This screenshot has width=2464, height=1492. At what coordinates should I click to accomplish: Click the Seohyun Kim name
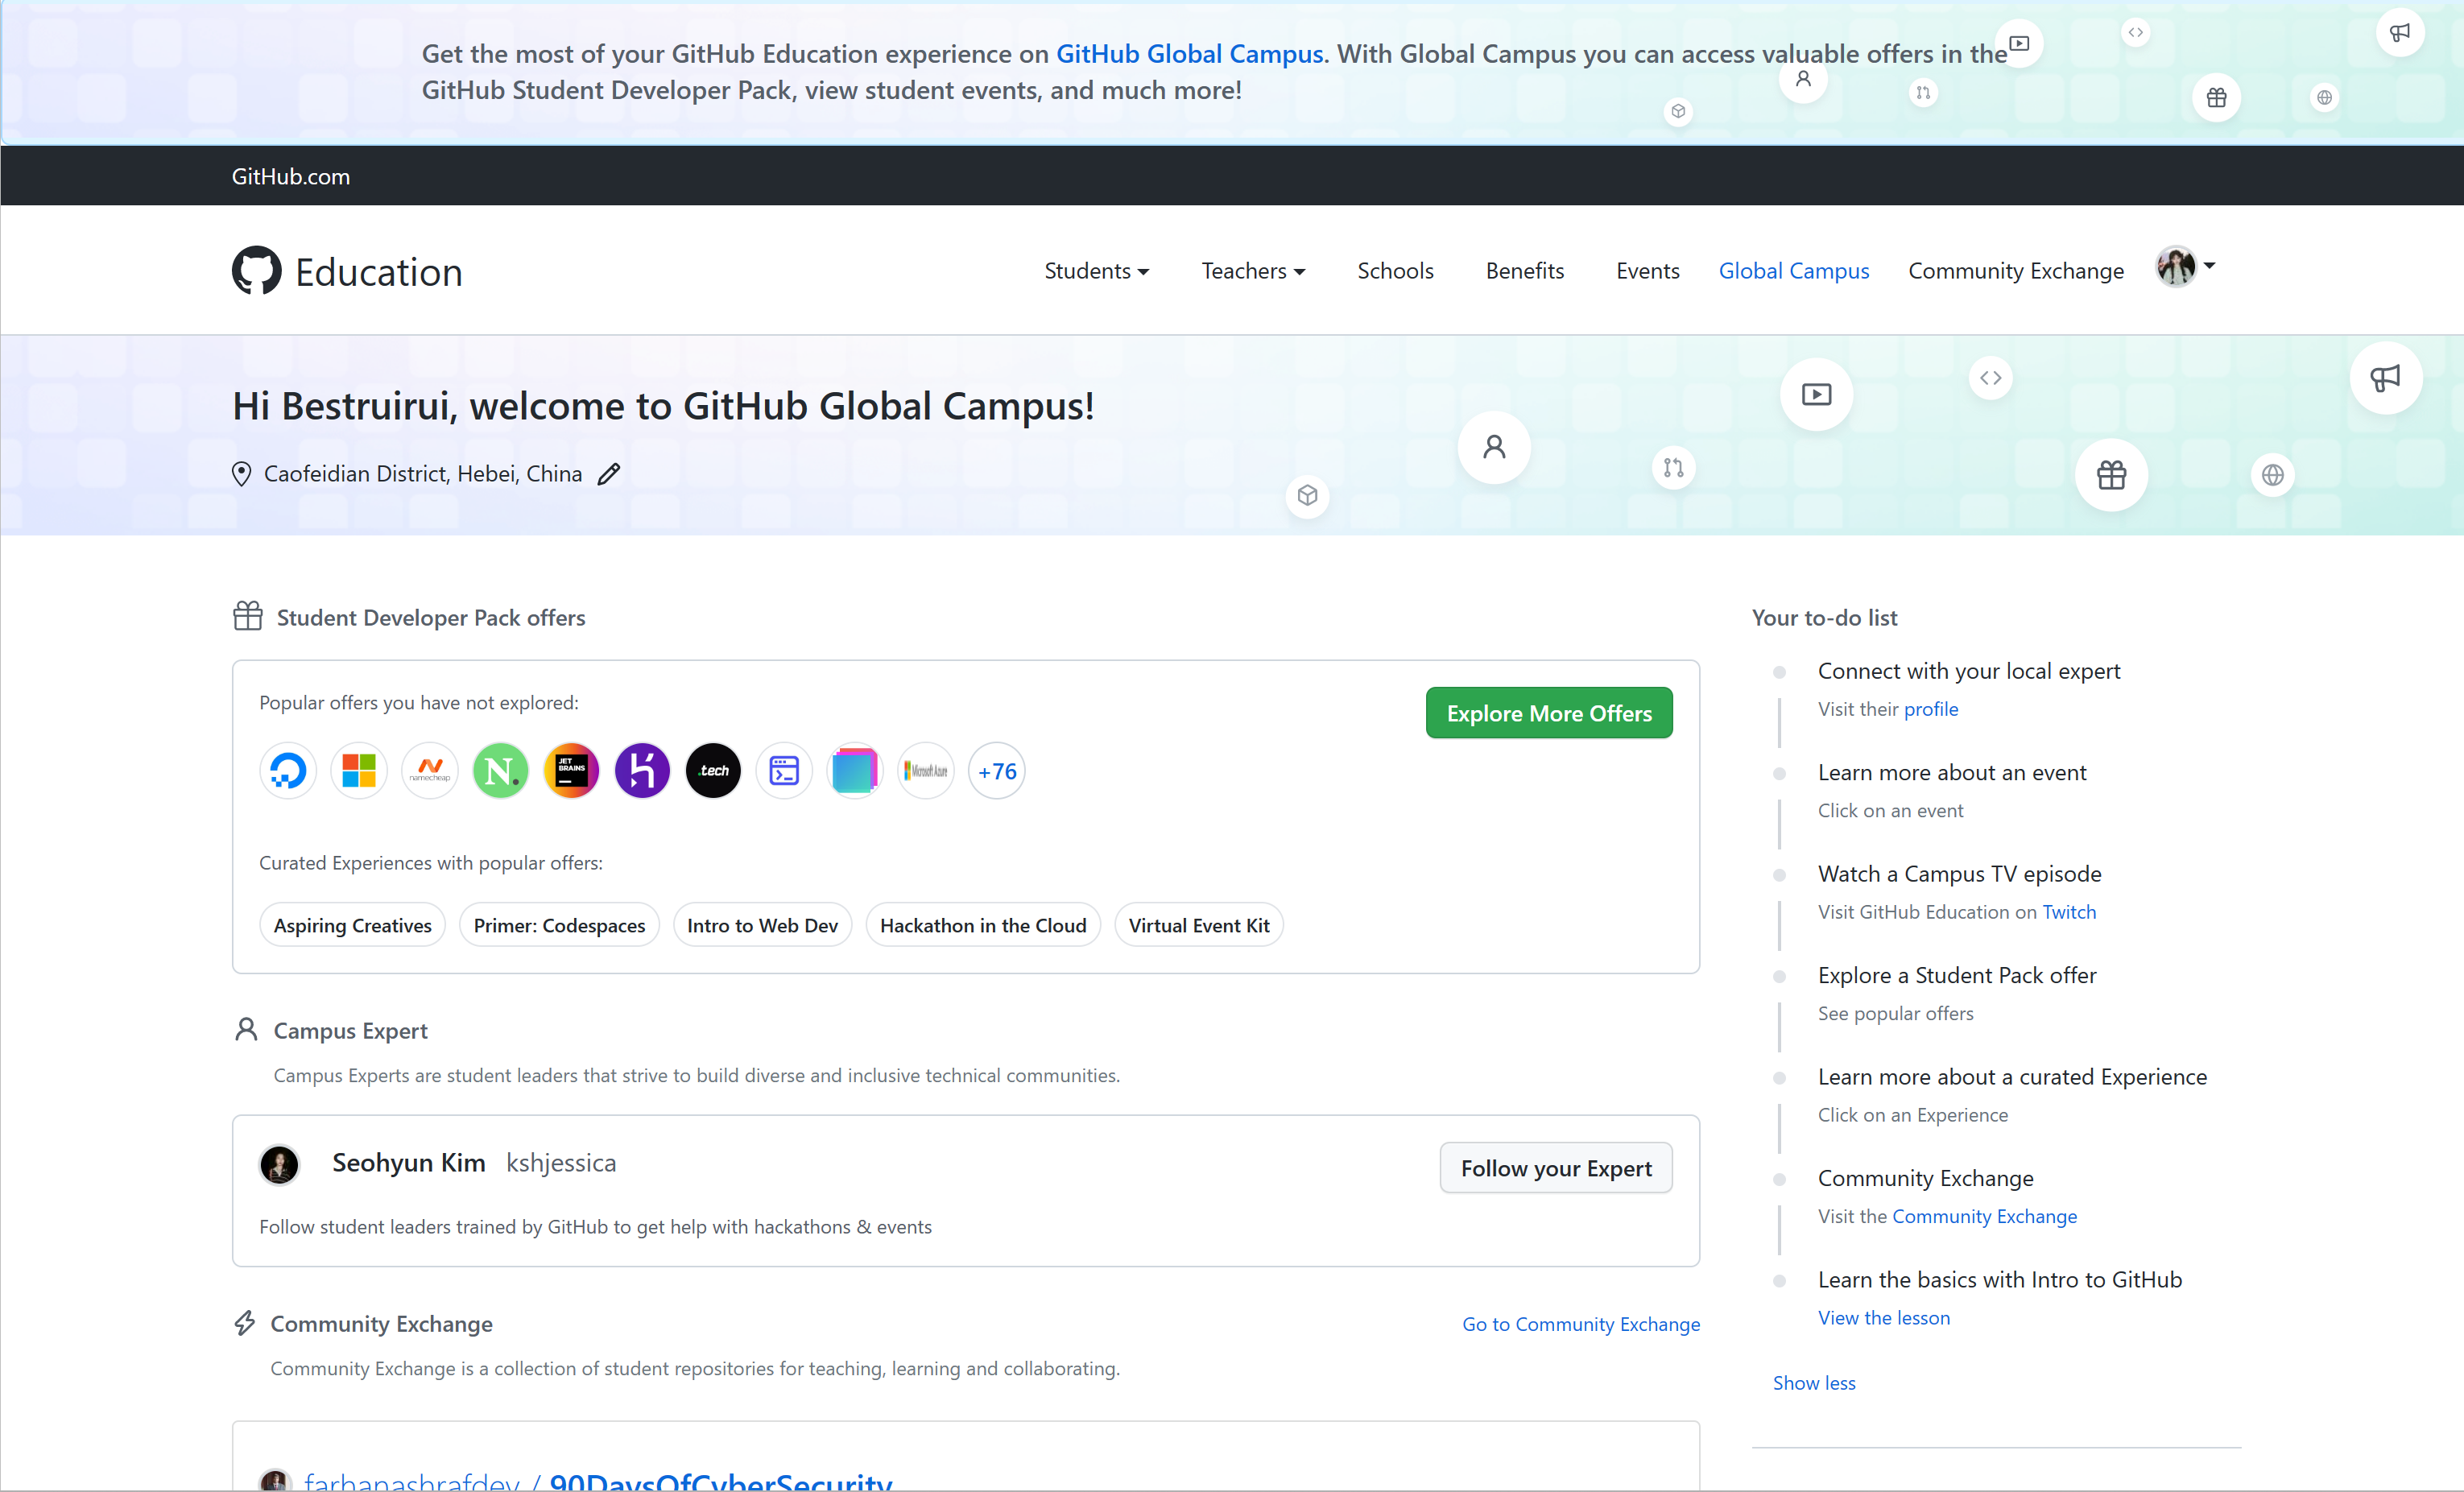coord(408,1163)
